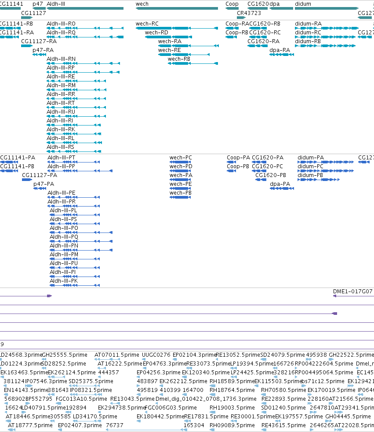The width and height of the screenshot is (374, 432).
Task: Click transcript didum-RB label
Action: (x=308, y=41)
